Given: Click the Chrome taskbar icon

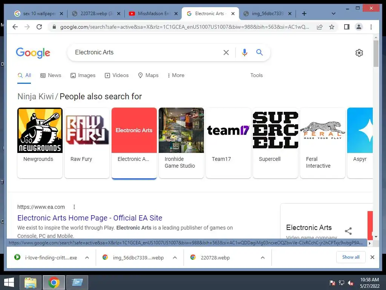Looking at the screenshot, I should [x=54, y=282].
